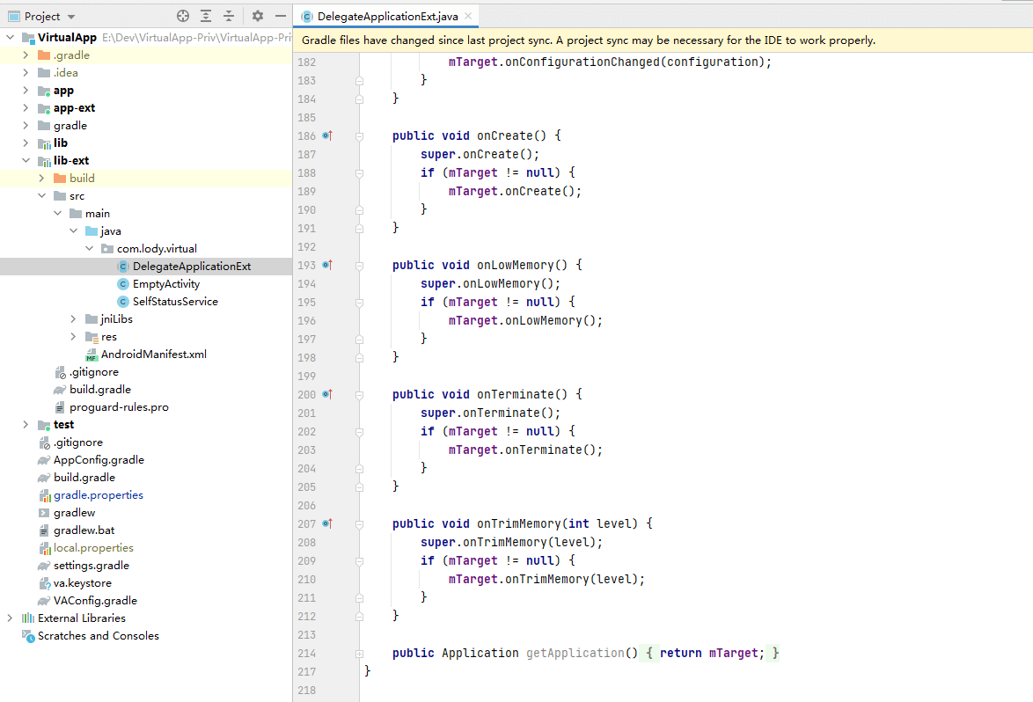Click the Collapse All icon in Project toolbar
Viewport: 1033px width, 702px height.
[226, 15]
